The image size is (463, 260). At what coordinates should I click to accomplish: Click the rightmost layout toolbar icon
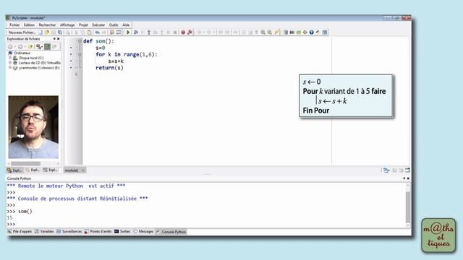click(325, 32)
